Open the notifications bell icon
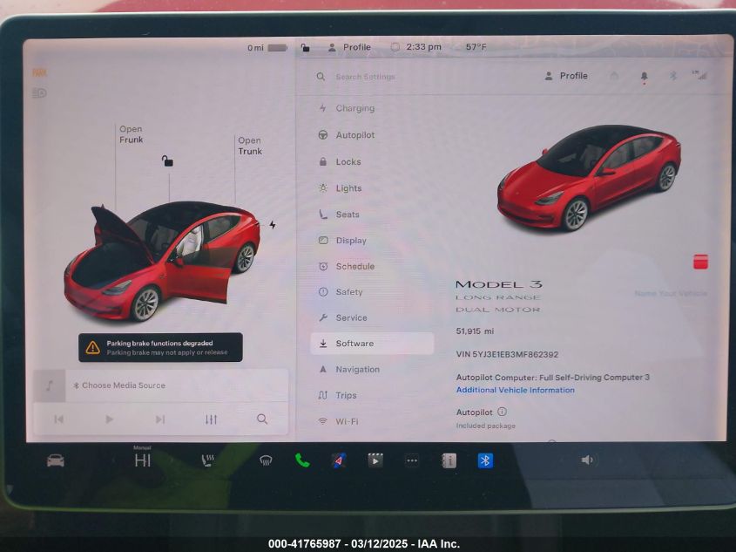736x552 pixels. 644,77
